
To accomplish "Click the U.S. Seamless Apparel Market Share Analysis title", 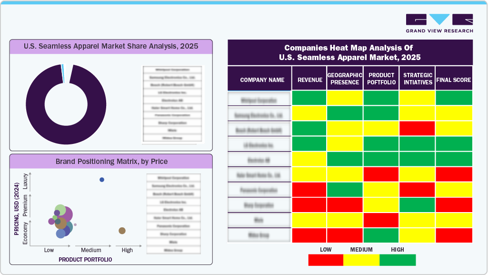I will [x=111, y=47].
